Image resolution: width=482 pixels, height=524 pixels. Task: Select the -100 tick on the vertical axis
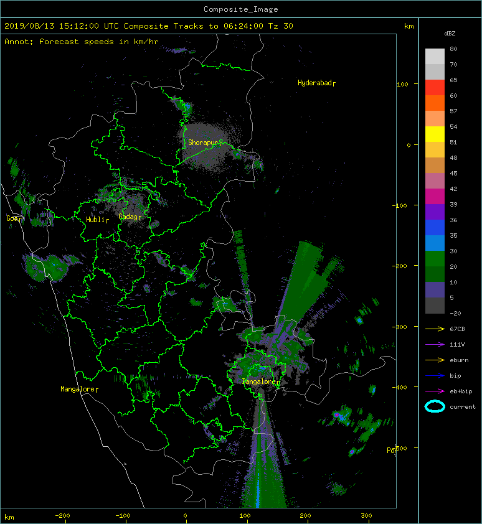click(400, 205)
